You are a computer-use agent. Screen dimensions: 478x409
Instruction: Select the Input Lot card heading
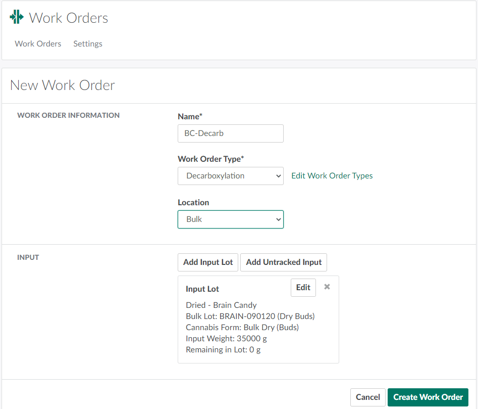[x=202, y=289]
